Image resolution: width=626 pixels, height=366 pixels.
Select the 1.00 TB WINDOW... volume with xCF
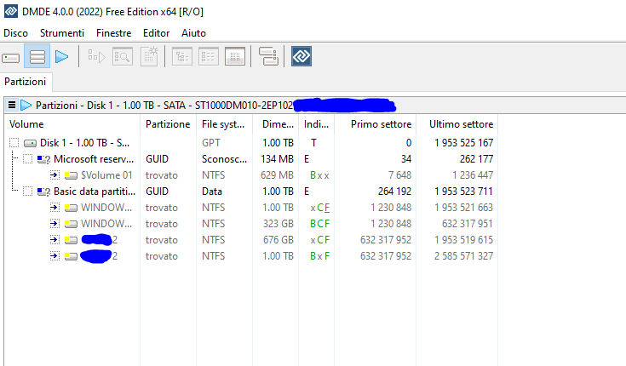click(x=106, y=208)
